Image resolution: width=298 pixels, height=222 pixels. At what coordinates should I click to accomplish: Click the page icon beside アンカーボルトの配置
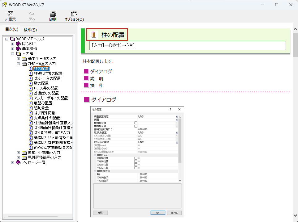click(31, 98)
